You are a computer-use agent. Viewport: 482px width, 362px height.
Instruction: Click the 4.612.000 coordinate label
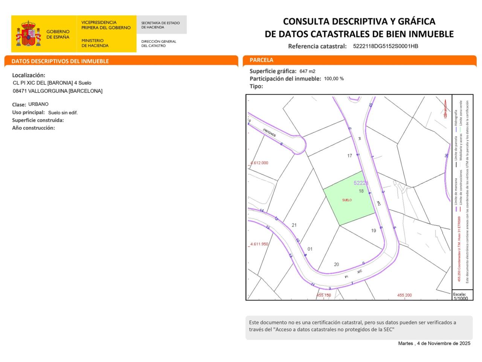(x=259, y=163)
